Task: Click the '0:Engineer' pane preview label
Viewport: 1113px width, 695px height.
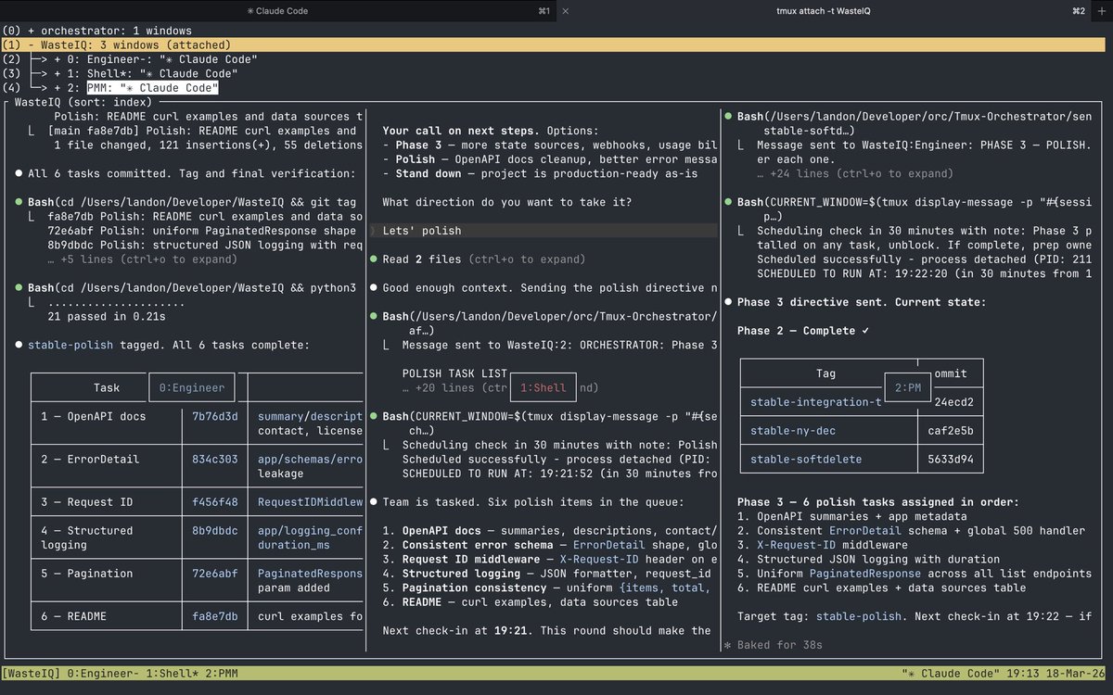Action: coord(192,388)
